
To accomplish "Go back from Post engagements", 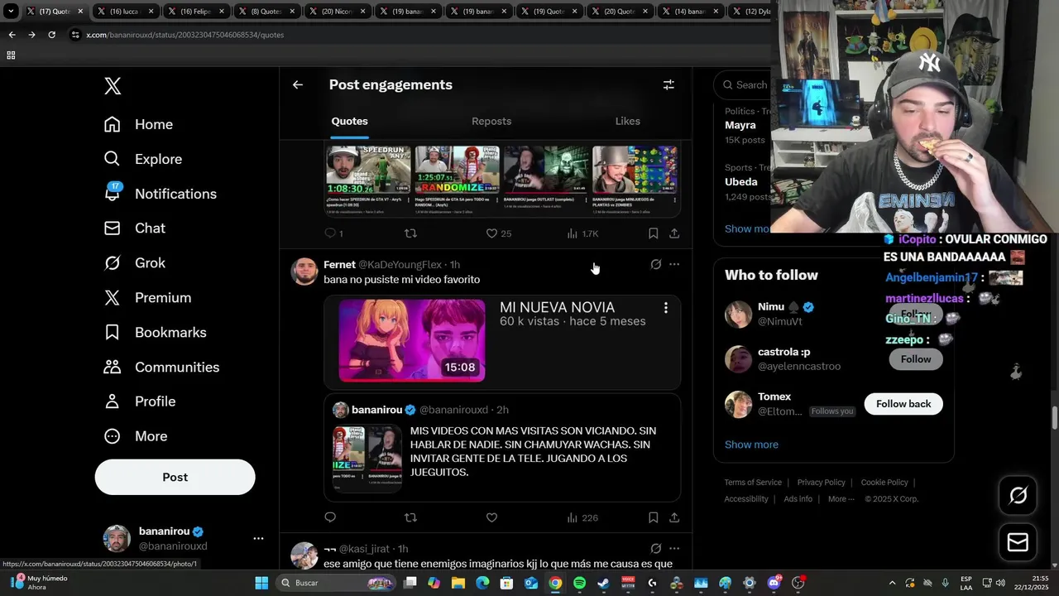I will point(298,84).
